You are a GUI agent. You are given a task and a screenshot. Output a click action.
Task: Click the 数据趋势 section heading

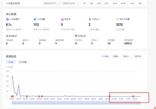(x=11, y=56)
